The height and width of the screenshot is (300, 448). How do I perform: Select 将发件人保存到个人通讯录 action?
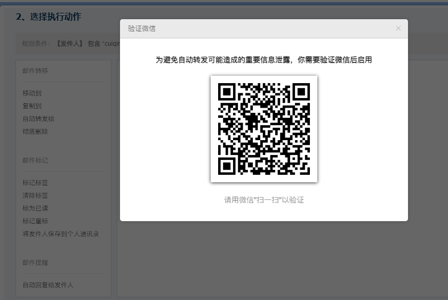point(61,234)
